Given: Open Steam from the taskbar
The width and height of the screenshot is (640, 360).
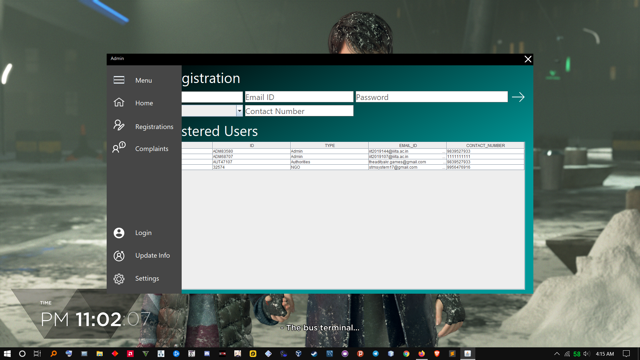Looking at the screenshot, I should click(x=314, y=354).
